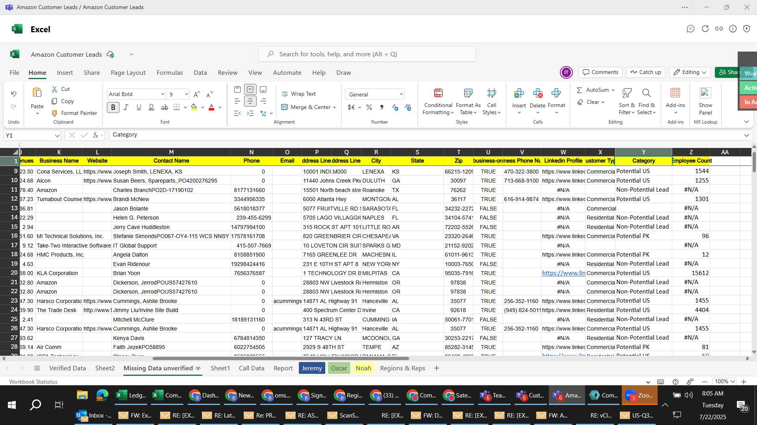The height and width of the screenshot is (425, 757).
Task: Open the Data ribbon tab
Action: 200,73
